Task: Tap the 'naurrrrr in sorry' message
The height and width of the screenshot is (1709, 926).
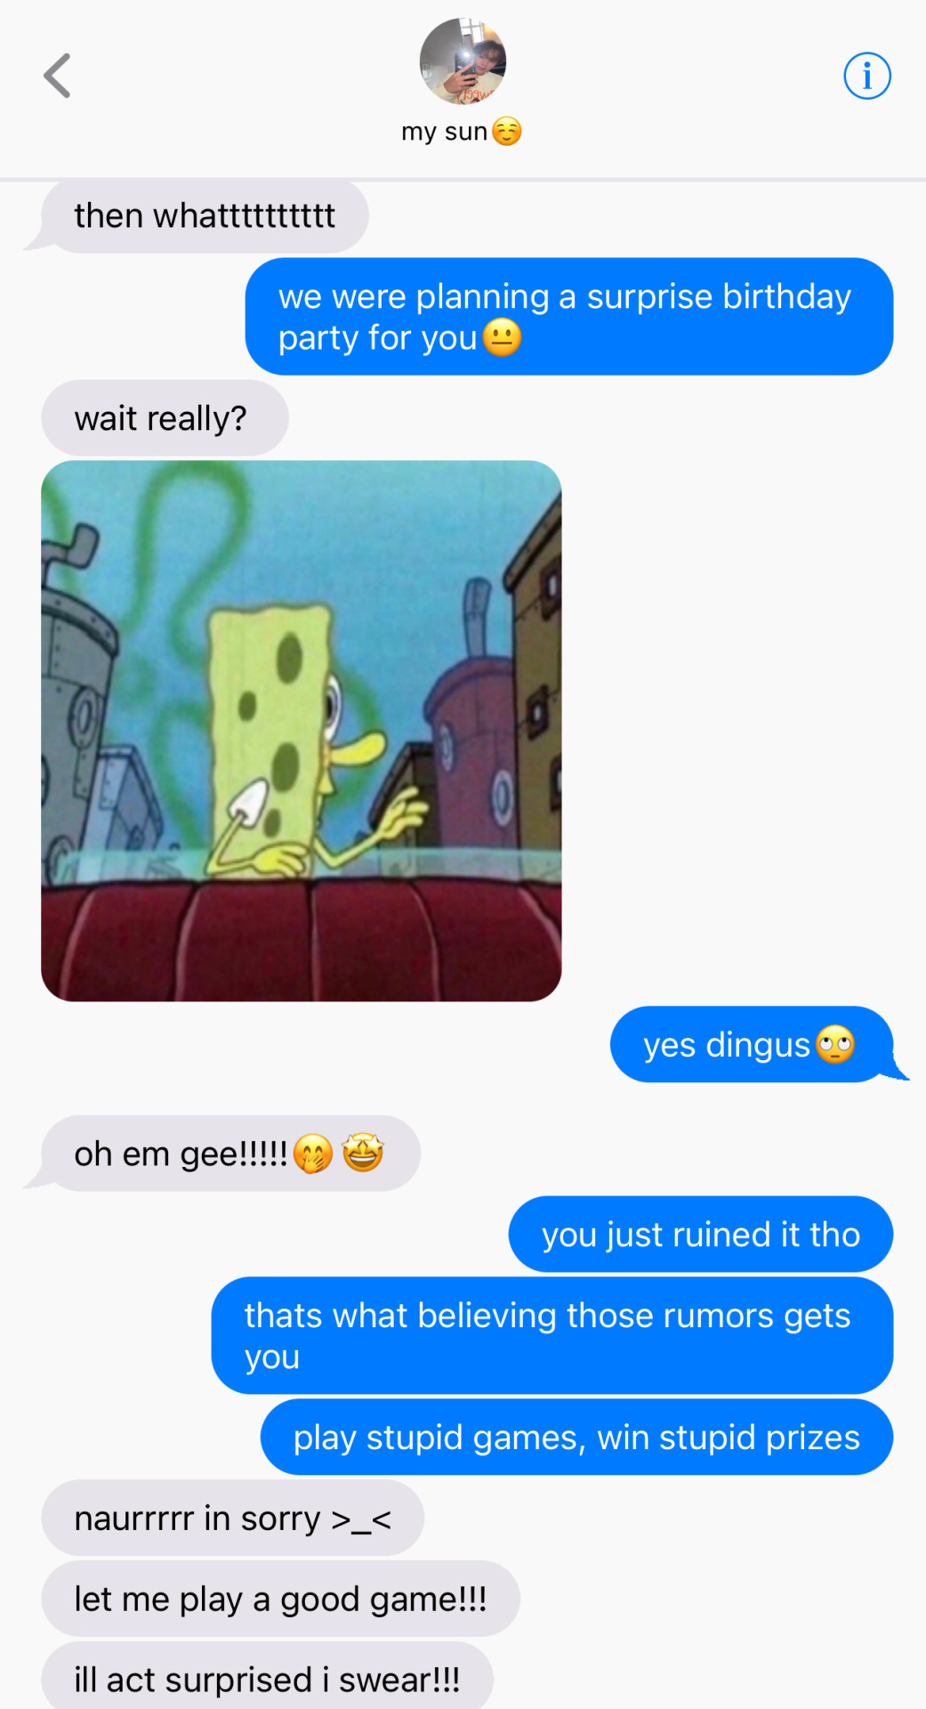Action: click(232, 1519)
